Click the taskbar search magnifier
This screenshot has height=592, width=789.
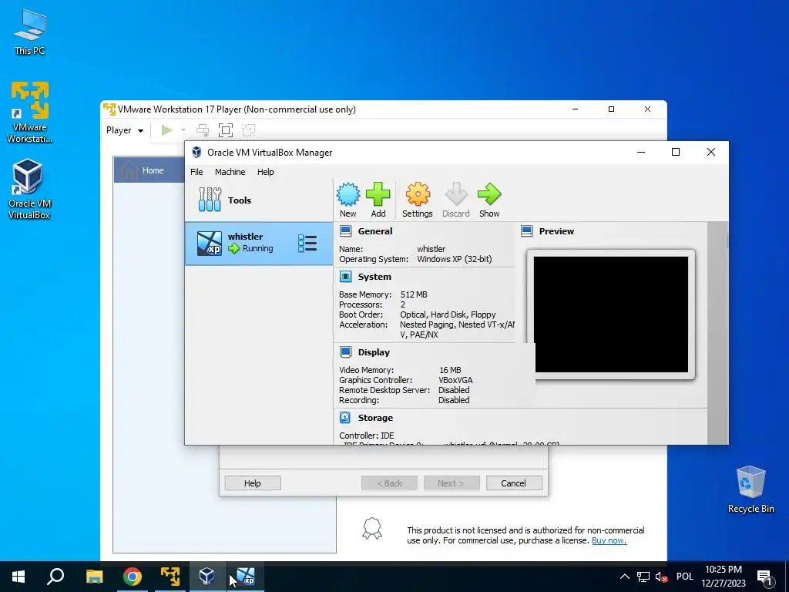[x=55, y=577]
